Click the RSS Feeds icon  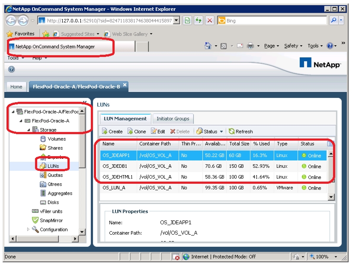click(224, 46)
